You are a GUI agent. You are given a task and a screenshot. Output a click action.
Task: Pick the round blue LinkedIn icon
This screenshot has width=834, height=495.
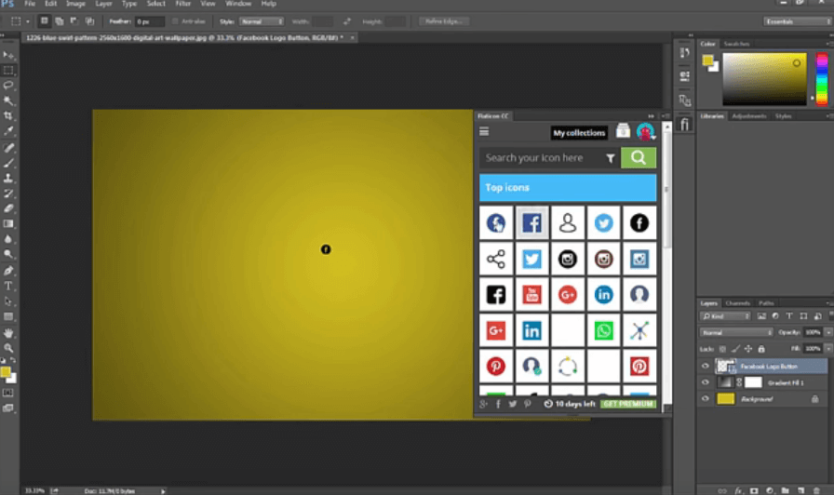604,295
